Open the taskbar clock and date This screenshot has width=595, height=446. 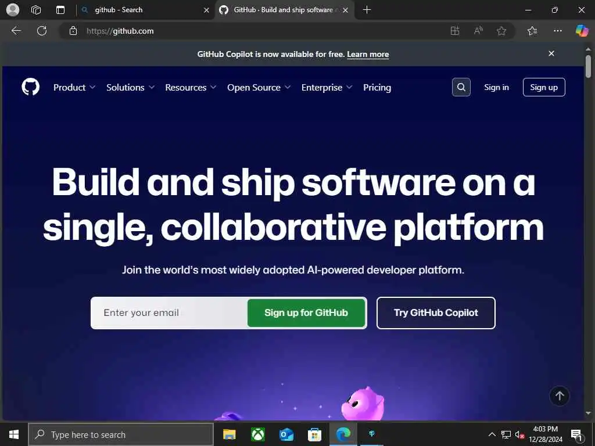click(545, 434)
